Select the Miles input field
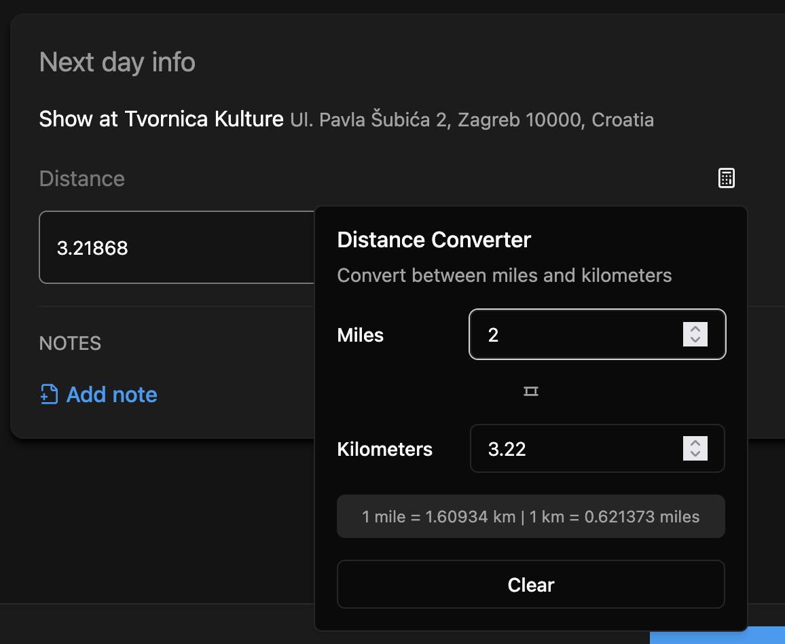Image resolution: width=785 pixels, height=644 pixels. tap(584, 334)
